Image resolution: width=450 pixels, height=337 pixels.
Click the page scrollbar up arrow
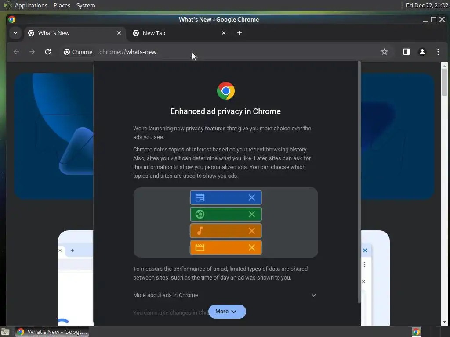445,66
